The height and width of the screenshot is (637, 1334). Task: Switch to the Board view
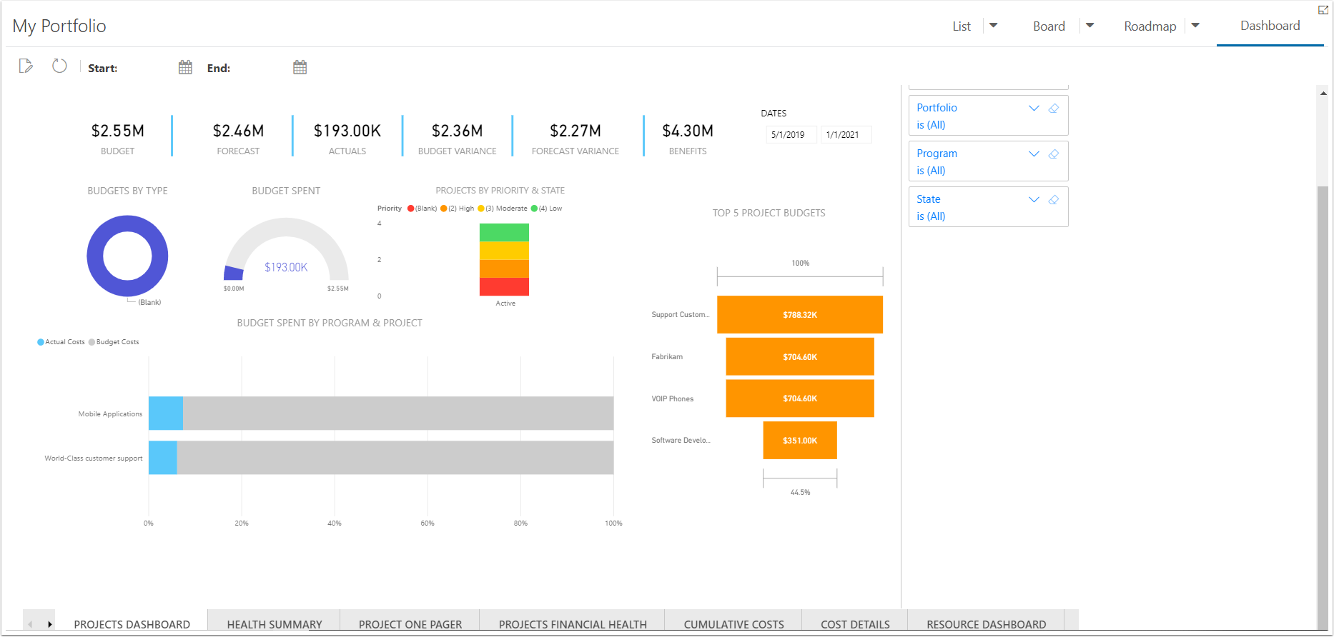[x=1049, y=26]
